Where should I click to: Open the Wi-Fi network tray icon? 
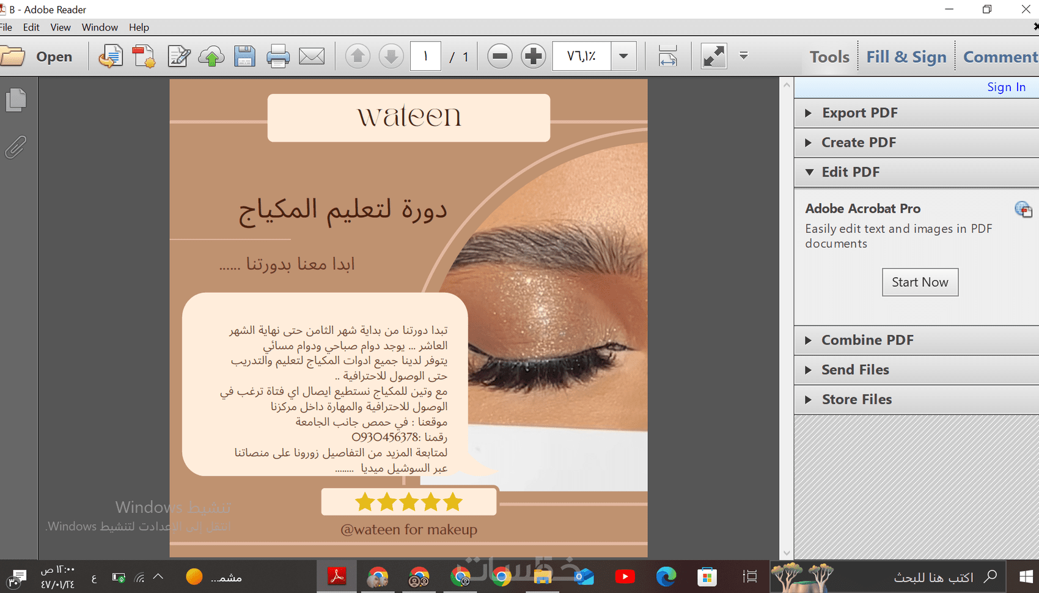139,576
